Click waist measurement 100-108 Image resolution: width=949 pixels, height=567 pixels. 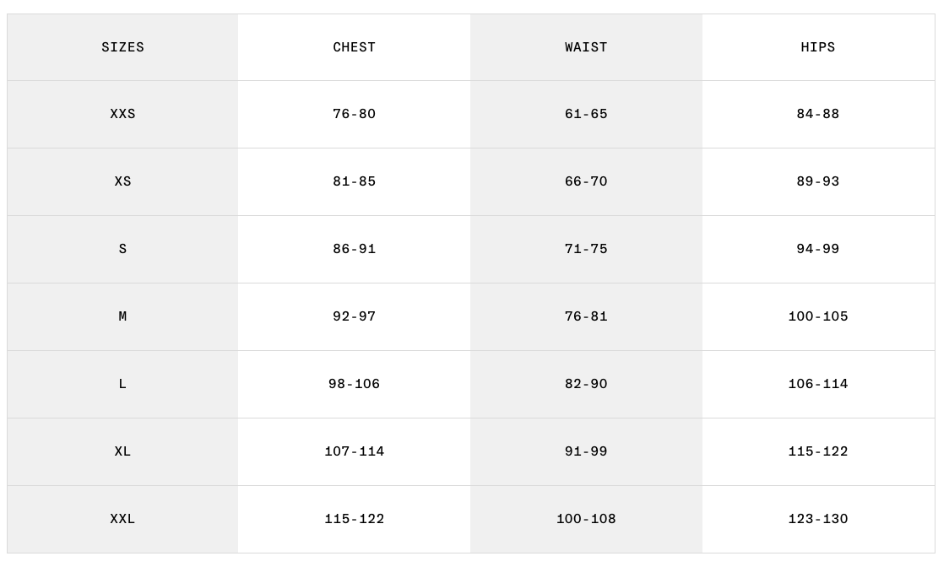coord(586,519)
